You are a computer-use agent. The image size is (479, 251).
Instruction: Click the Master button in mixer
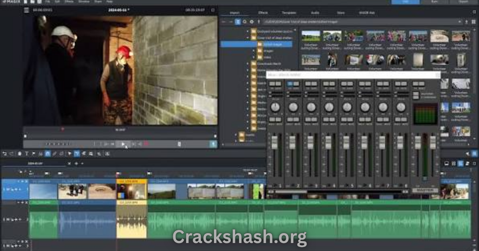pyautogui.click(x=425, y=190)
